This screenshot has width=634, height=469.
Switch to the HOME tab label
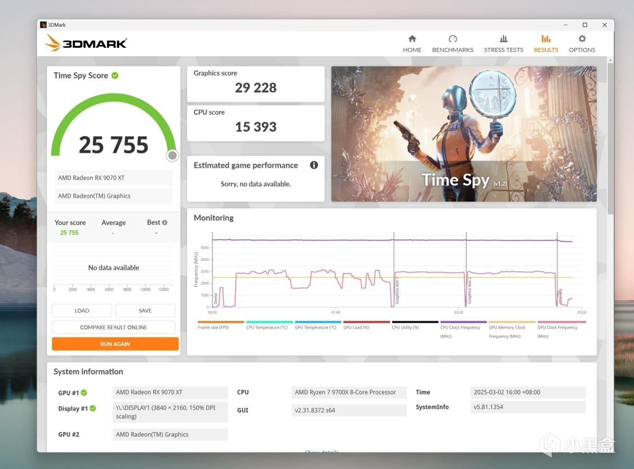pyautogui.click(x=412, y=50)
